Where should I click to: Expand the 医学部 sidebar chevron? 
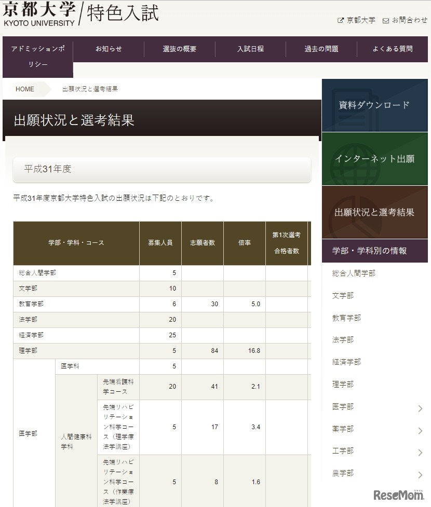pyautogui.click(x=420, y=409)
